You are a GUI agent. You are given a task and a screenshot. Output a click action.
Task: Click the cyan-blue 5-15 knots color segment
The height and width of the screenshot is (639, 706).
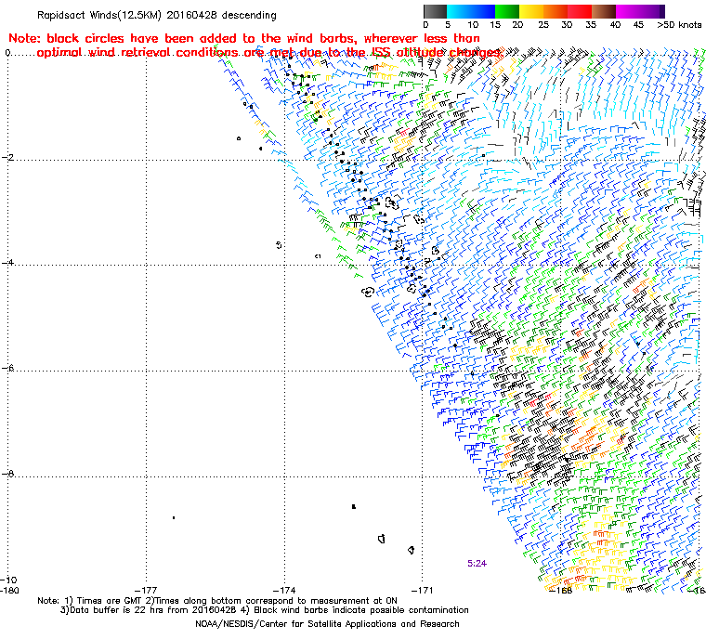(471, 12)
